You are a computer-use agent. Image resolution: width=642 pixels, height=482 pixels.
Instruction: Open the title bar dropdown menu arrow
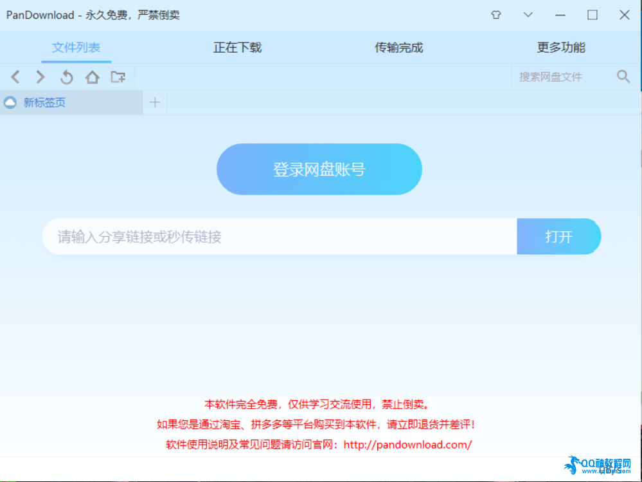[x=528, y=15]
